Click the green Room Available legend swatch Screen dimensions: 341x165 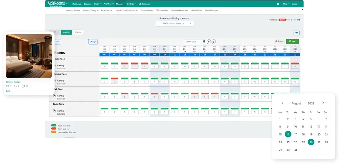(x=54, y=125)
